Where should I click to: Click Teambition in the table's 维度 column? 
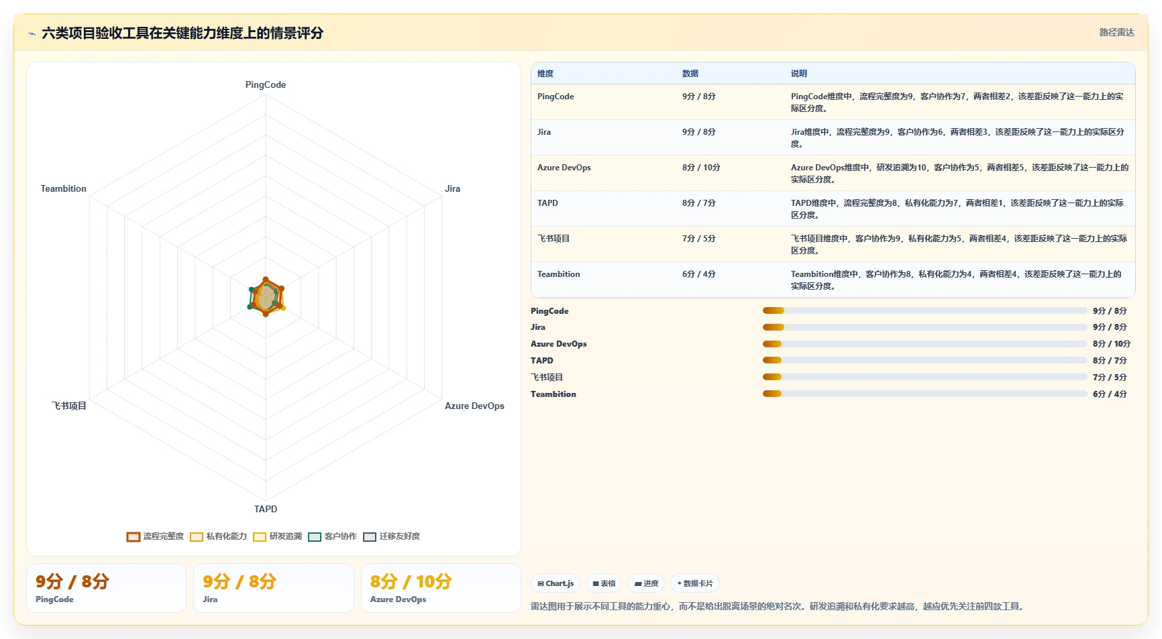point(559,274)
